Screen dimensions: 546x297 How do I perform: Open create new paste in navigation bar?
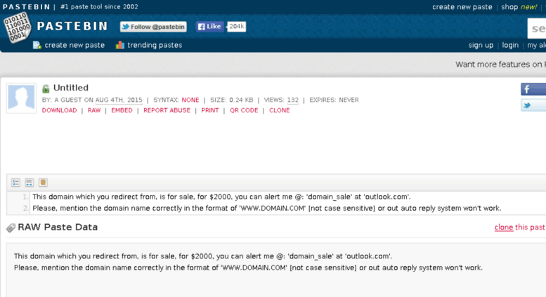pyautogui.click(x=74, y=45)
